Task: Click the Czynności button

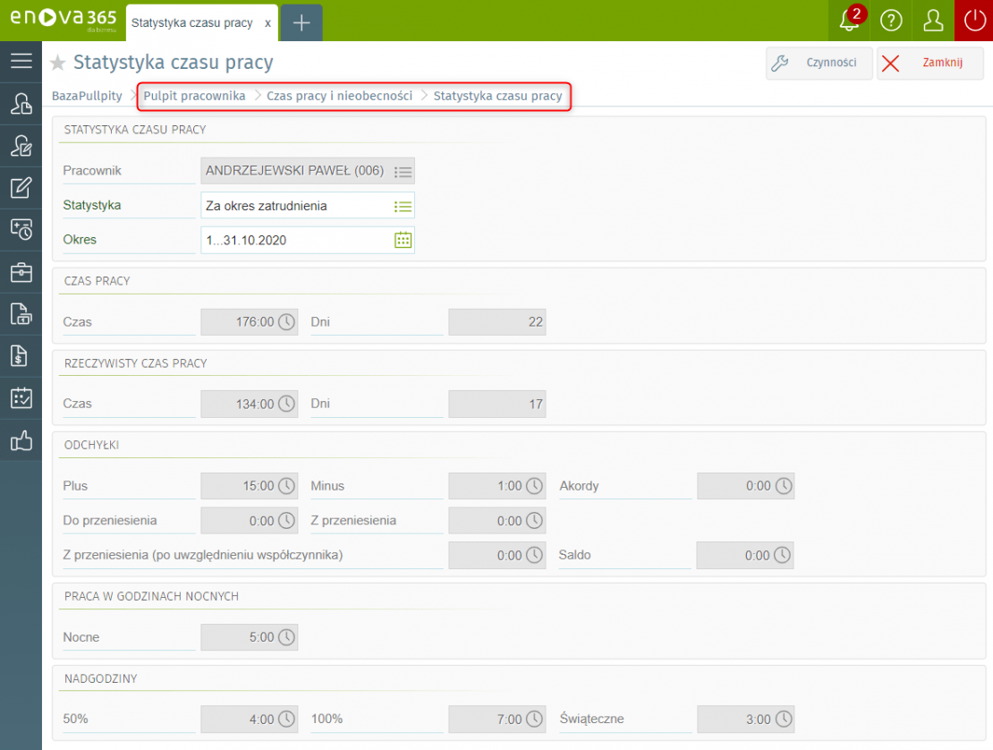Action: (819, 64)
